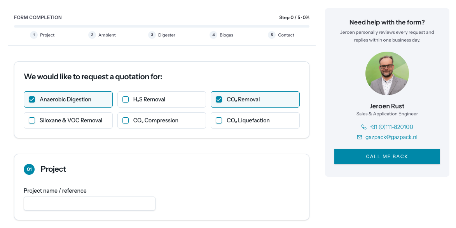Viewport: 456px width, 228px height.
Task: Click the form completion progress bar
Action: click(x=162, y=26)
